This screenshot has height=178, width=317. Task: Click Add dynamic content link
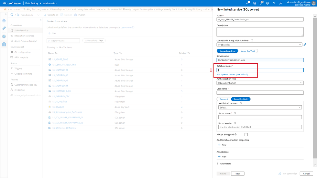(232, 75)
